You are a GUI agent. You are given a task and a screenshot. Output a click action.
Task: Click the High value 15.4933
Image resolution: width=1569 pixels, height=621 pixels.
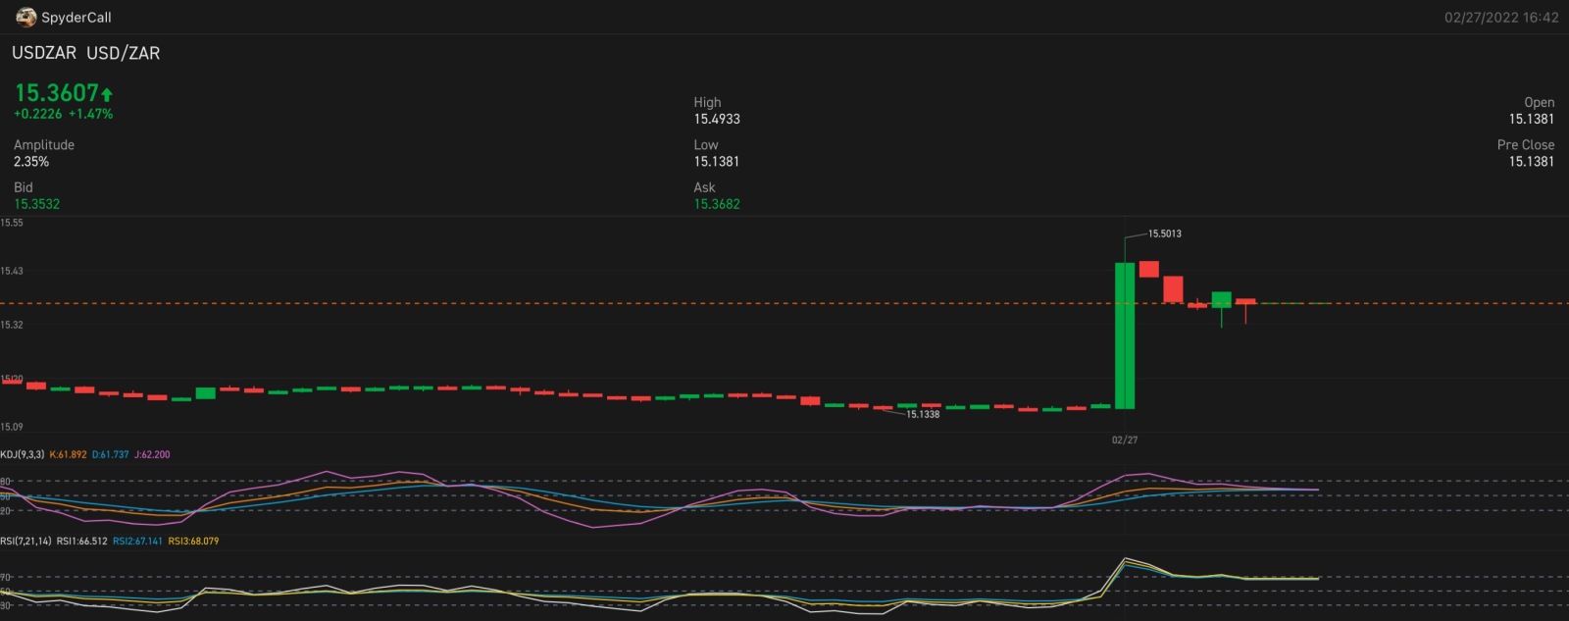pyautogui.click(x=717, y=119)
